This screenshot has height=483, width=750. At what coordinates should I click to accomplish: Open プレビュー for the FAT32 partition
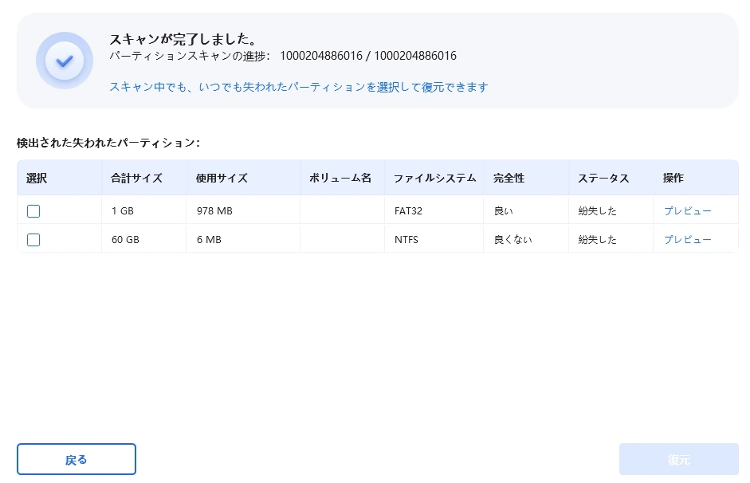click(x=687, y=211)
